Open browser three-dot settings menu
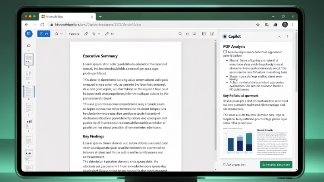The image size is (324, 182). click(293, 25)
